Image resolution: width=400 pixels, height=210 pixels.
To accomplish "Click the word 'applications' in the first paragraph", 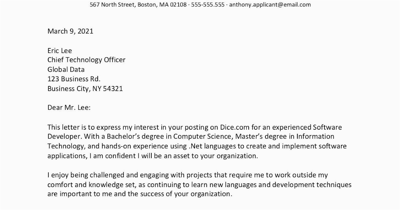I will click(64, 156).
